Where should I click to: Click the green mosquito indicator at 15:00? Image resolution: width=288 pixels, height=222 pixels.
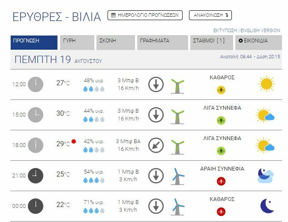coord(221,120)
